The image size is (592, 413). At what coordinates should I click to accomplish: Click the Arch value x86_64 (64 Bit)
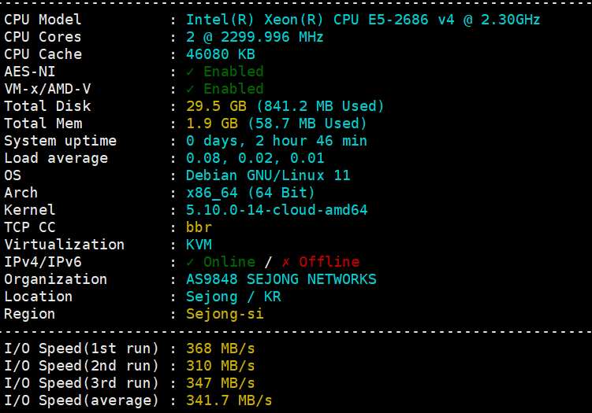251,193
